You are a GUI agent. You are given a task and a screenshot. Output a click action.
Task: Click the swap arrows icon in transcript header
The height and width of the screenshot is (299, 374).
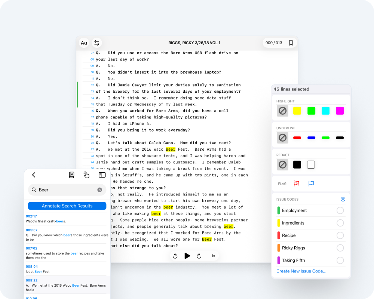coord(97,43)
